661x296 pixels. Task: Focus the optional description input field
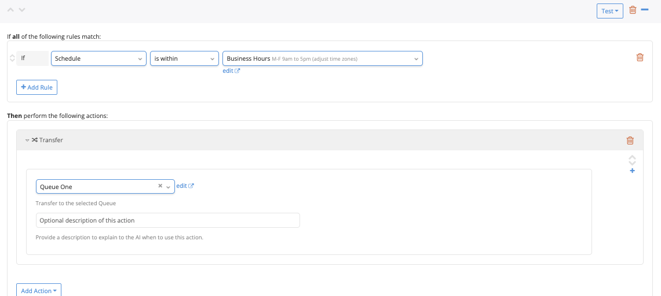[x=168, y=220]
